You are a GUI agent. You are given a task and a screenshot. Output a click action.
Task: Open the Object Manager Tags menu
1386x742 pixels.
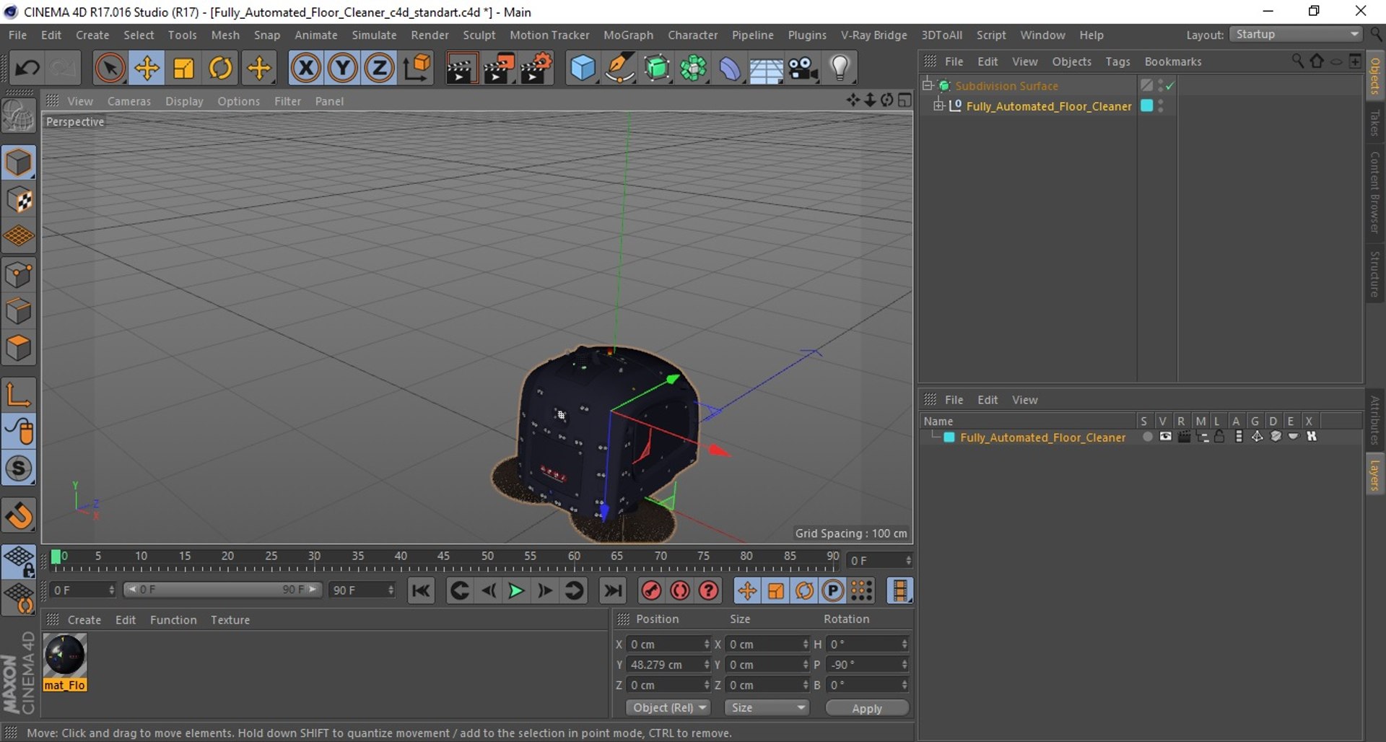[1117, 61]
